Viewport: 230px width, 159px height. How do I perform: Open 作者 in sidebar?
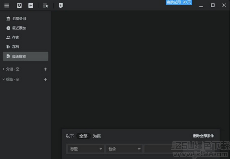click(25, 38)
